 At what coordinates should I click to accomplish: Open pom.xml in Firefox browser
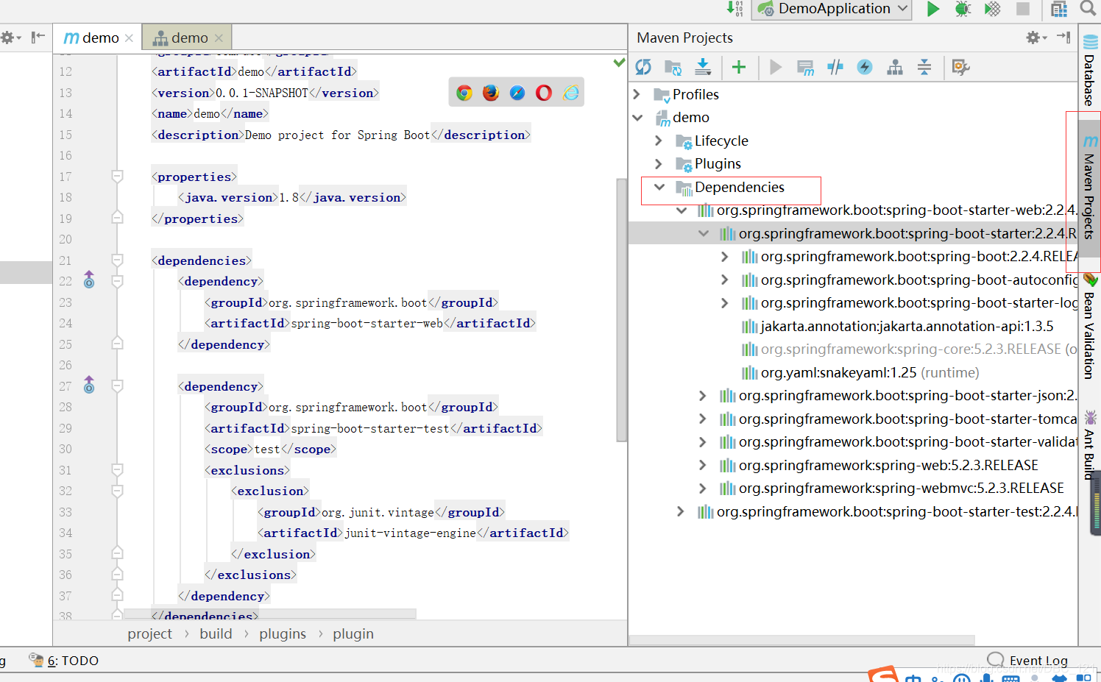pyautogui.click(x=491, y=93)
